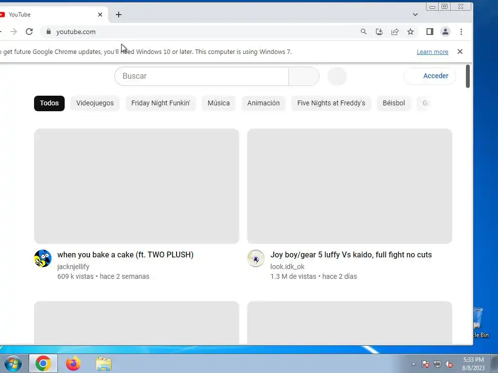The height and width of the screenshot is (373, 498).
Task: Visit the look.idk_ok channel name
Action: pos(287,267)
